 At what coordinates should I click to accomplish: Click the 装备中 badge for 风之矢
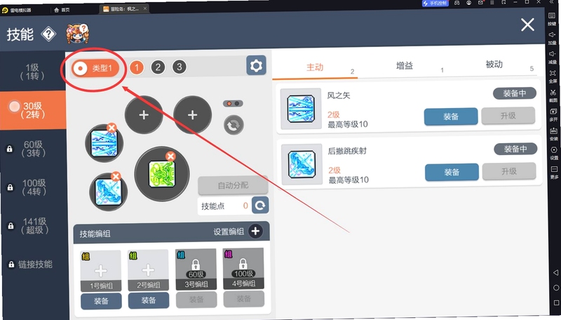(515, 93)
